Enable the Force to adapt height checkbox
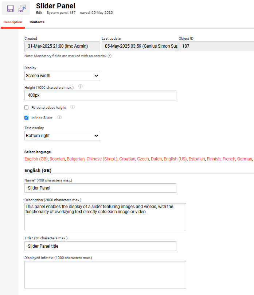The width and height of the screenshot is (254, 295). pos(26,108)
